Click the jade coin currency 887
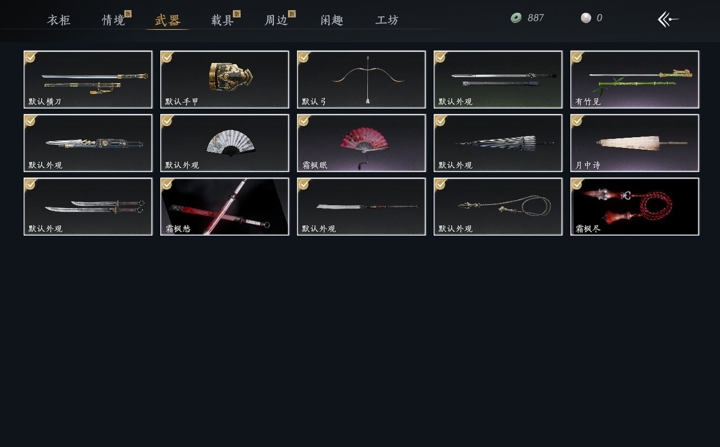This screenshot has height=447, width=720. click(x=527, y=18)
